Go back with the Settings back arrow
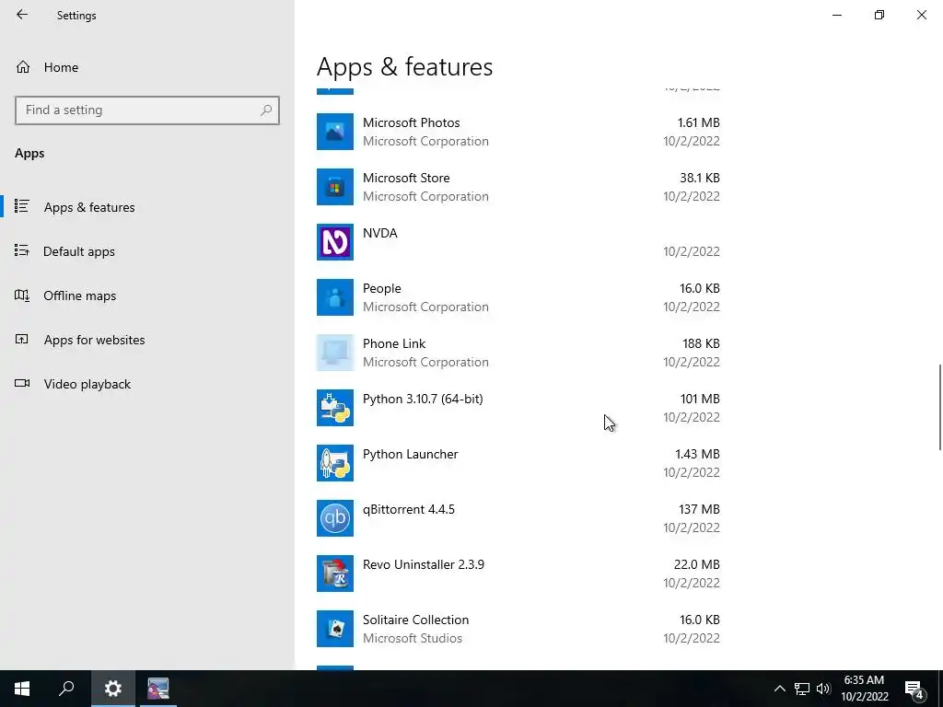This screenshot has width=943, height=707. tap(22, 15)
